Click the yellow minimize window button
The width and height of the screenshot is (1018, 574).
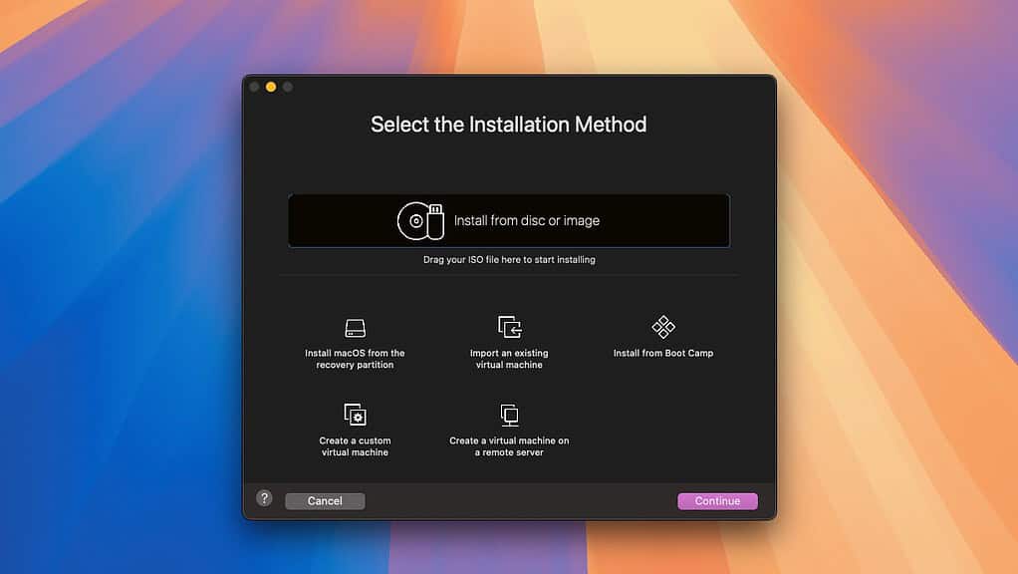pyautogui.click(x=271, y=88)
